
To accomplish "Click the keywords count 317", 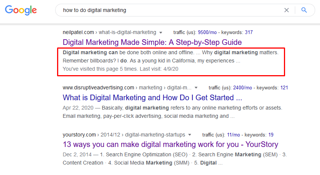I will (248, 32).
